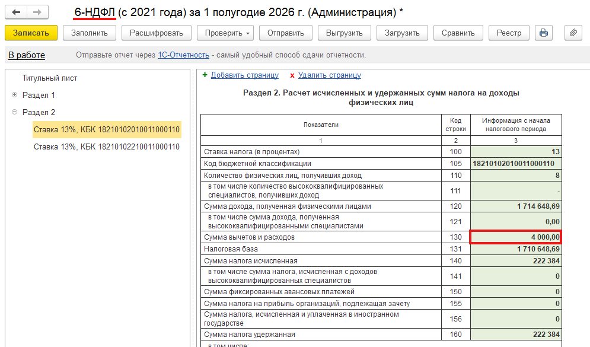This screenshot has width=590, height=347.
Task: Click Удалить страницу link
Action: coord(329,75)
